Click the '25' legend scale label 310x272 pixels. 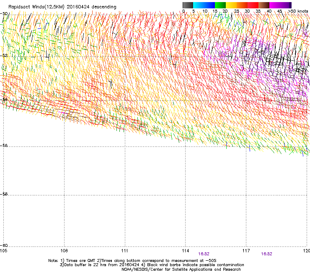pyautogui.click(x=237, y=11)
